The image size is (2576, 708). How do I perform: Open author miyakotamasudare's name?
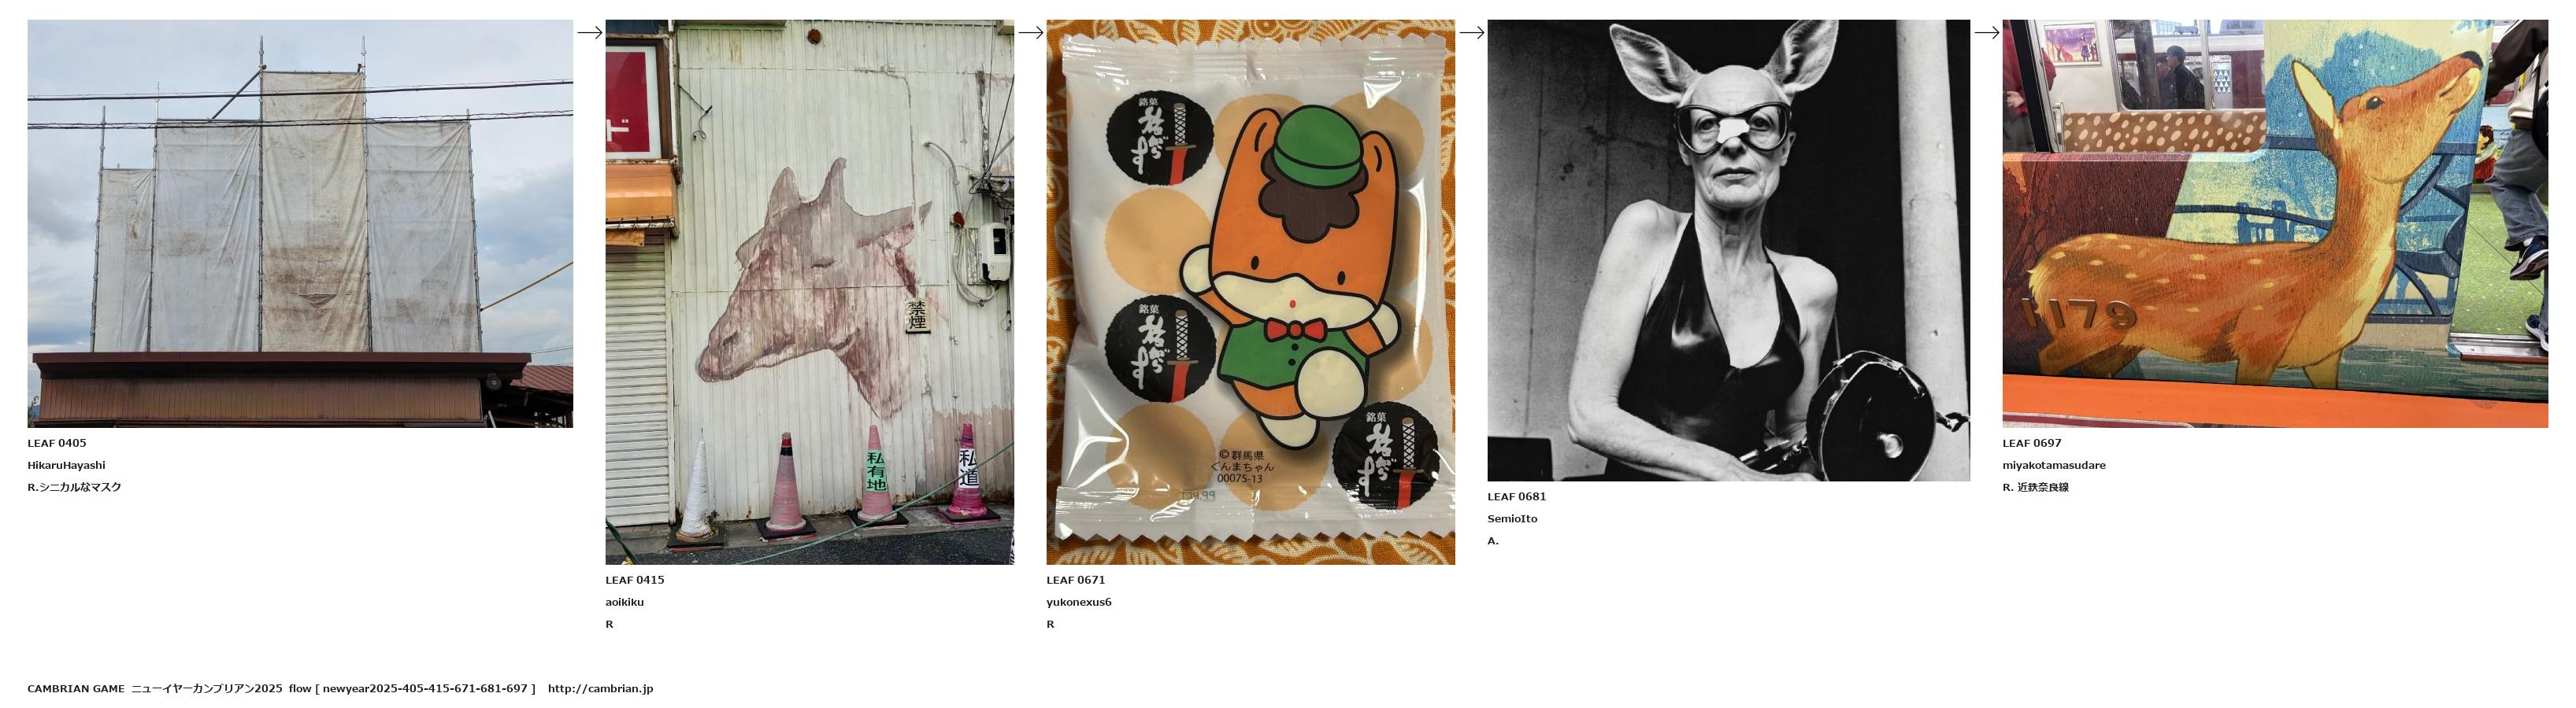click(x=2053, y=466)
